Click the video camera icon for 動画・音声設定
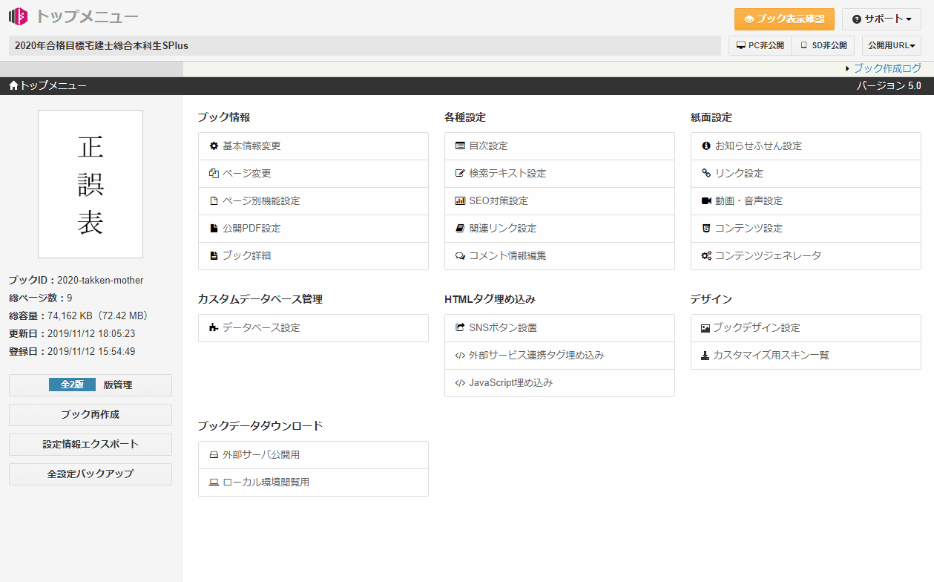934x582 pixels. coord(706,201)
